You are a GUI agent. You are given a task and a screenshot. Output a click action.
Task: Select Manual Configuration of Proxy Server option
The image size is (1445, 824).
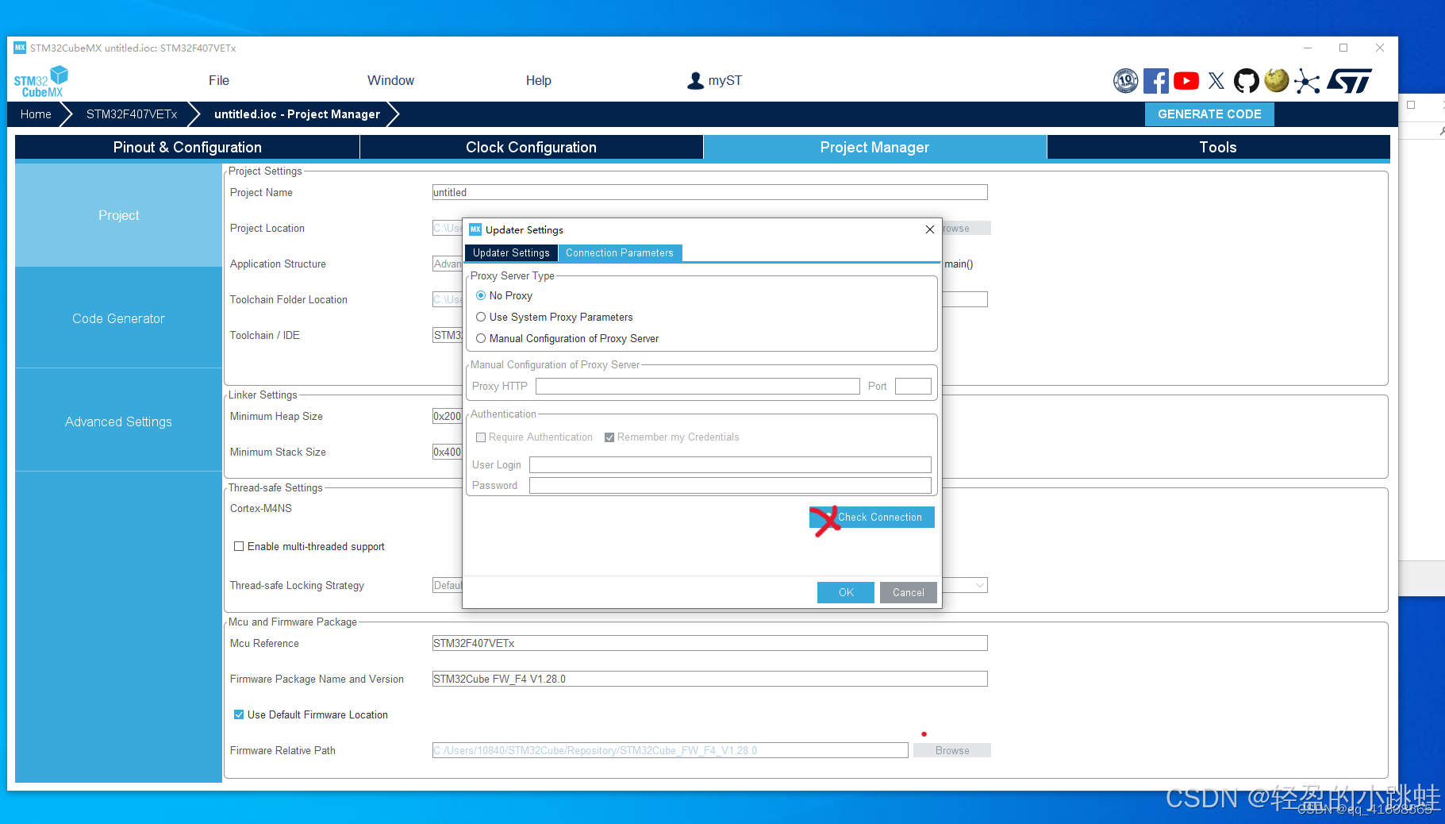pos(481,338)
